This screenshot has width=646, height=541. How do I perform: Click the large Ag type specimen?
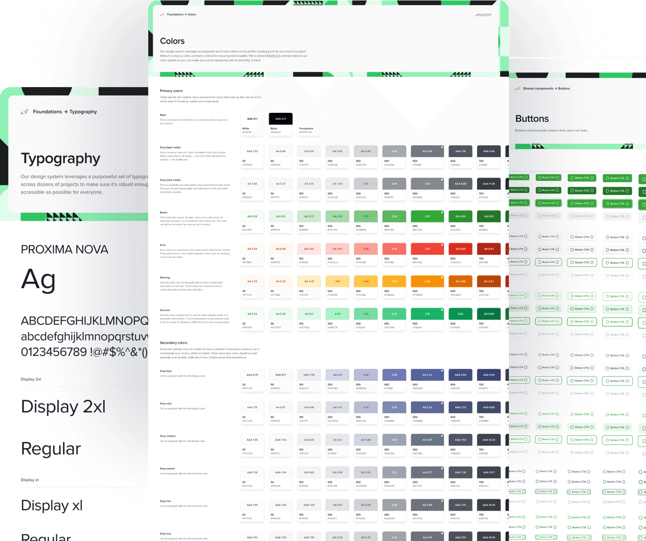[38, 281]
